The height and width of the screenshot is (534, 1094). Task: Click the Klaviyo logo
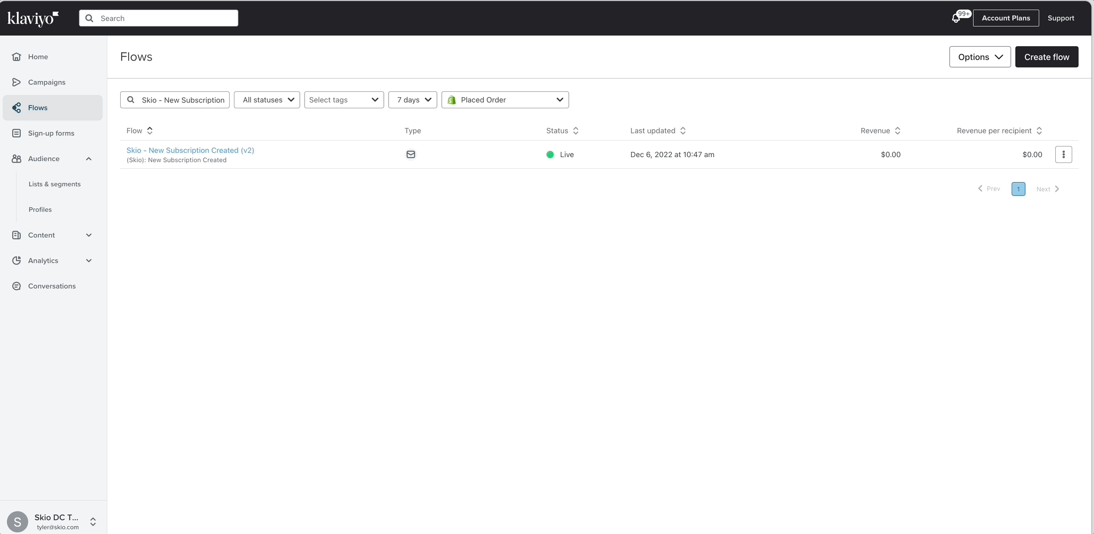33,18
